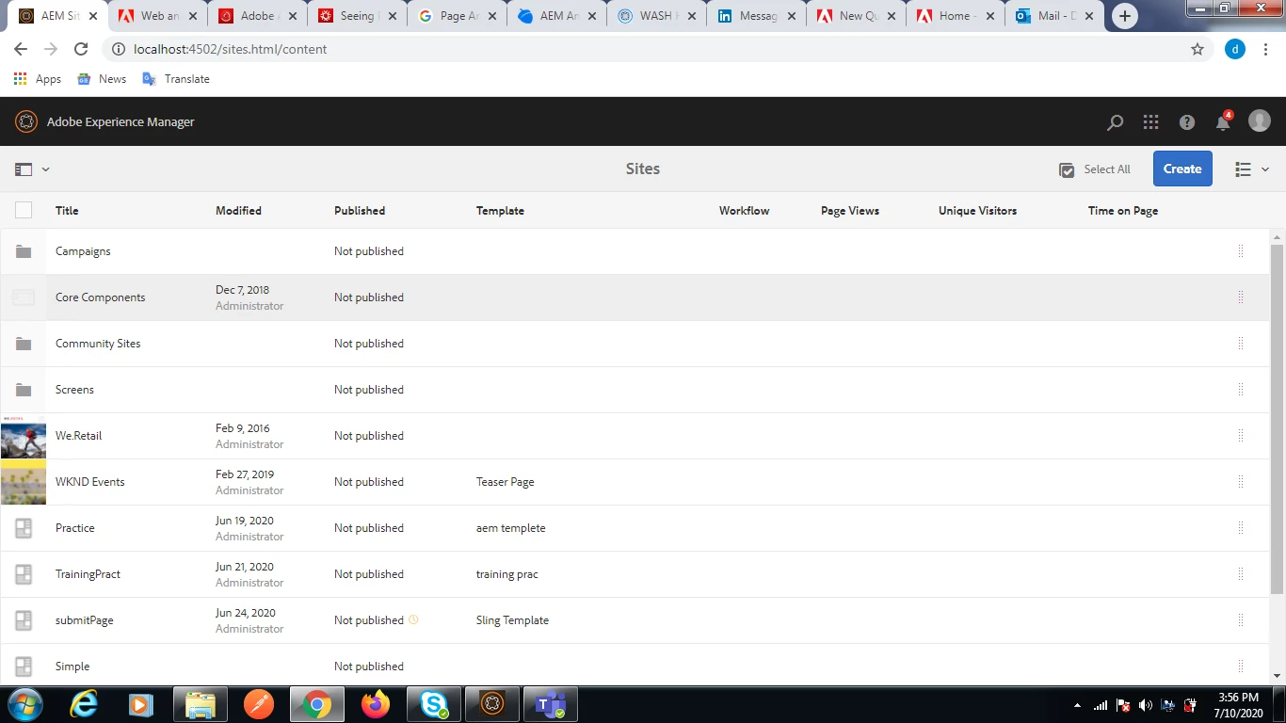Click the pending clock icon beside submitPage status
The height and width of the screenshot is (723, 1286).
413,619
